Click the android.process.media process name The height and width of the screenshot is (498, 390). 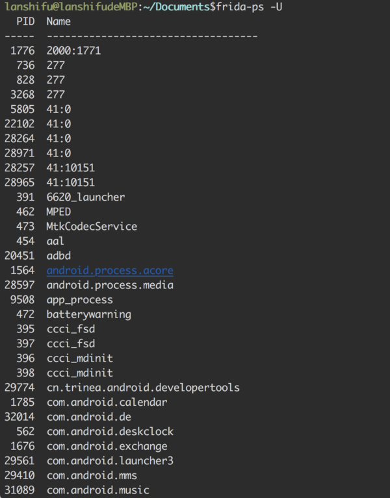(x=110, y=285)
